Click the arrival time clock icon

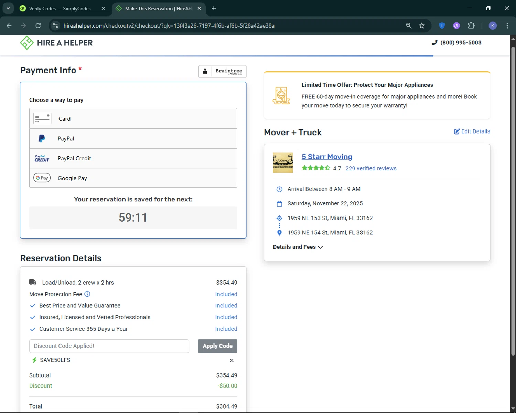(x=279, y=189)
